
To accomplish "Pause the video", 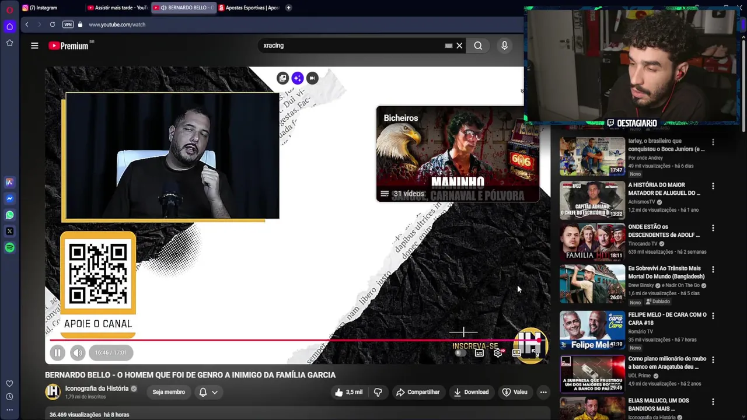I will pyautogui.click(x=57, y=352).
